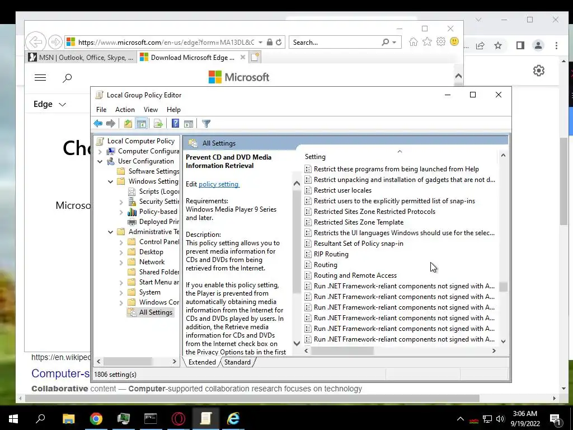Open the View menu

151,110
